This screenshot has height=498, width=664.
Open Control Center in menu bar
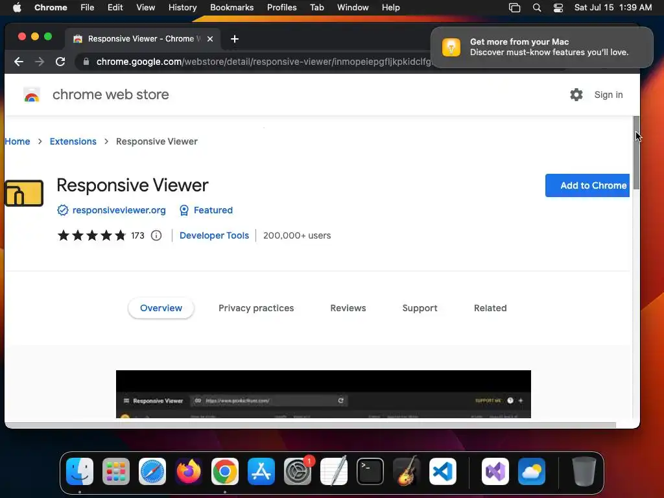tap(558, 8)
